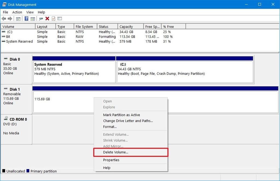Toggle the Show/Hide Action Pane icon
The image size is (280, 181).
point(33,19)
